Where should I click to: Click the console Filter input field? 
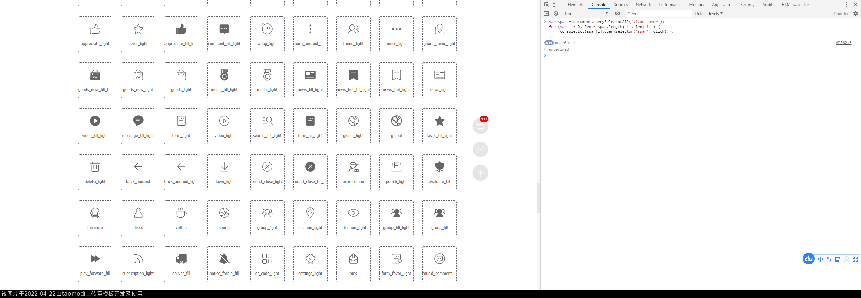pos(658,14)
